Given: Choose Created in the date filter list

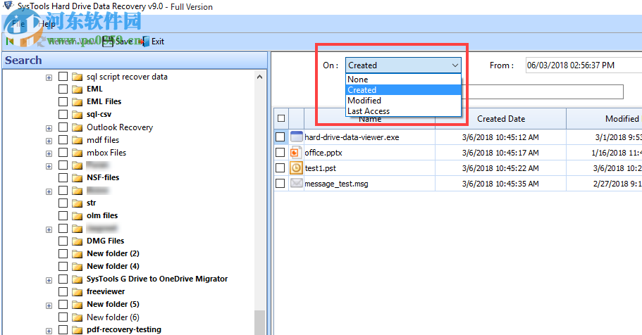Looking at the screenshot, I should [403, 90].
